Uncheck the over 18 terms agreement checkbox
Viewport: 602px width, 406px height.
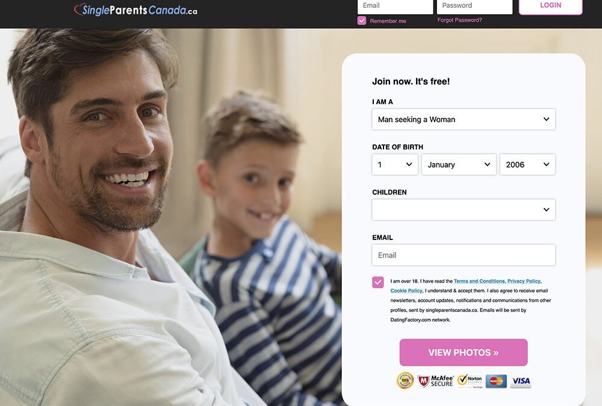[x=378, y=282]
